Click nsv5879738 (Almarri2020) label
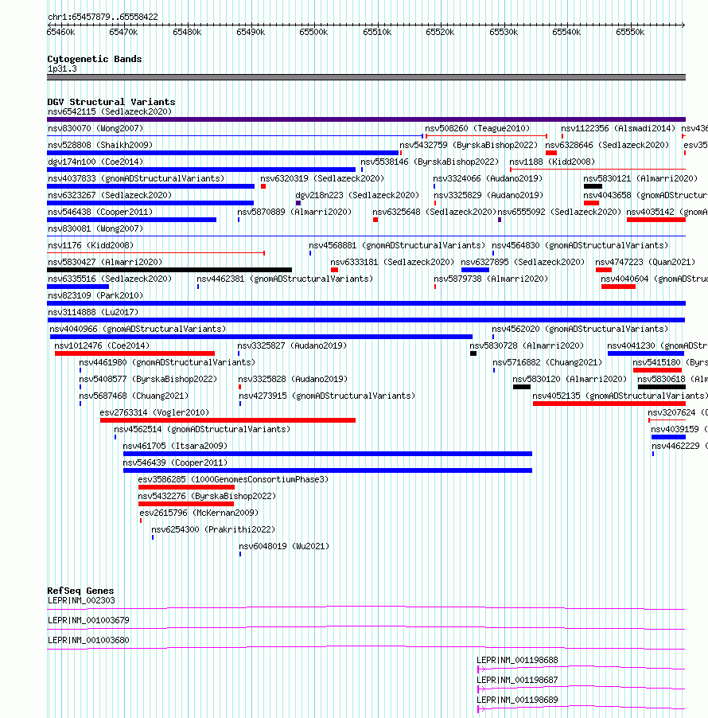 pos(491,279)
